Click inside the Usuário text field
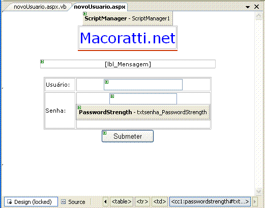Image resolution: width=265 pixels, height=208 pixels. 143,85
